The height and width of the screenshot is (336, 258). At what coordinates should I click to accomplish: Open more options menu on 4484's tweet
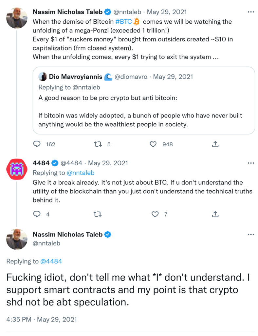click(x=251, y=163)
